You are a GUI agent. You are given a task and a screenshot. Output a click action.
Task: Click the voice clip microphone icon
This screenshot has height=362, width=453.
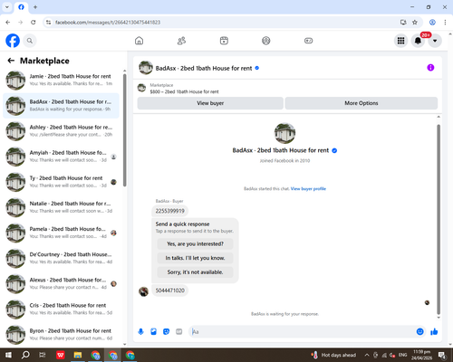[140, 332]
